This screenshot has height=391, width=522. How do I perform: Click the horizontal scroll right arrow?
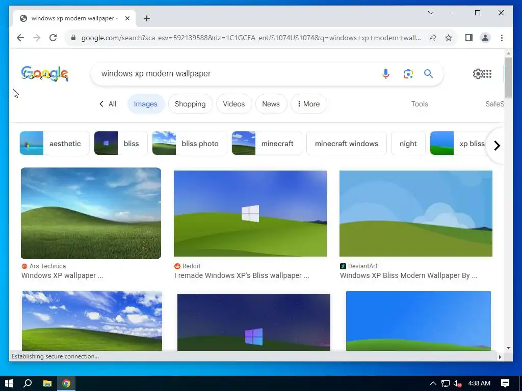[500, 357]
